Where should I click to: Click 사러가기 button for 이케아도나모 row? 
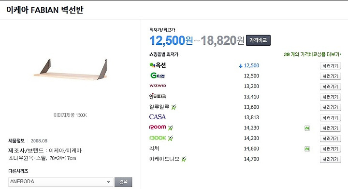(330, 159)
